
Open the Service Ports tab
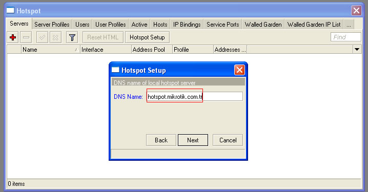point(223,25)
